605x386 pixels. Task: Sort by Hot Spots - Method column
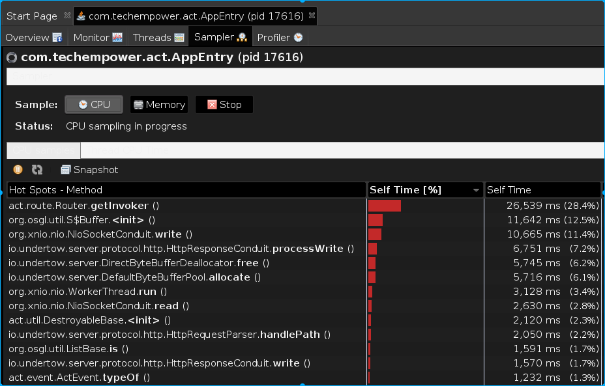tap(186, 190)
